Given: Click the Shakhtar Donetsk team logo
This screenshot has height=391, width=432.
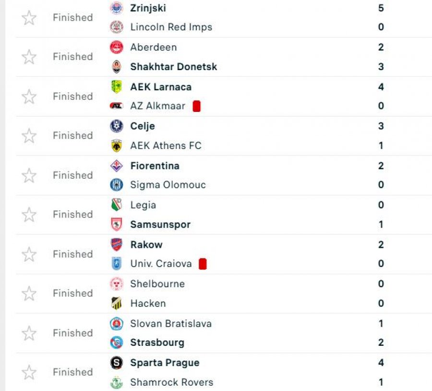Looking at the screenshot, I should coord(116,67).
